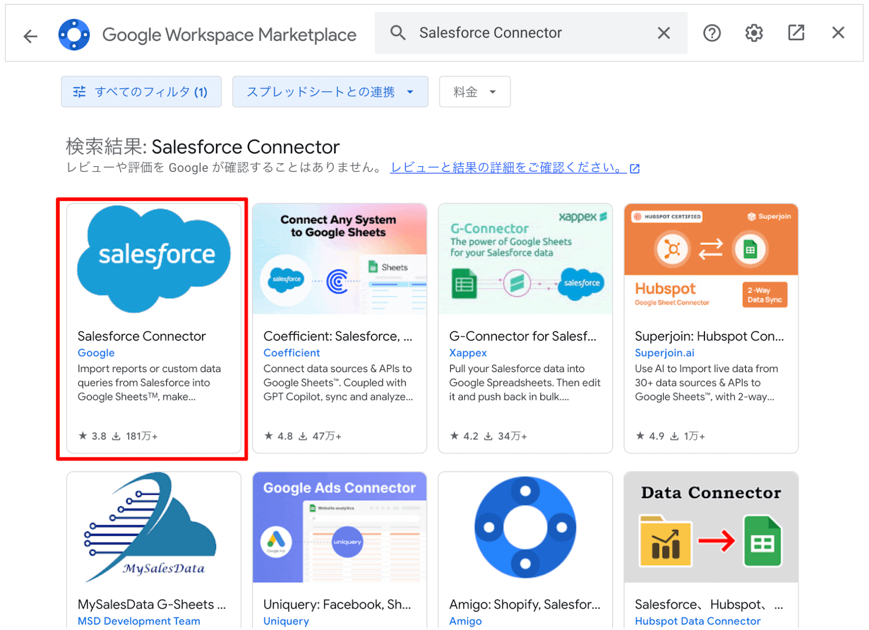Expand the スプレッドシートとの連携 dropdown
The image size is (869, 630).
pos(411,92)
